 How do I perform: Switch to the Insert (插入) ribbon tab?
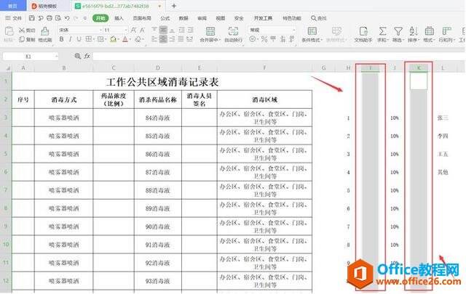pyautogui.click(x=119, y=17)
